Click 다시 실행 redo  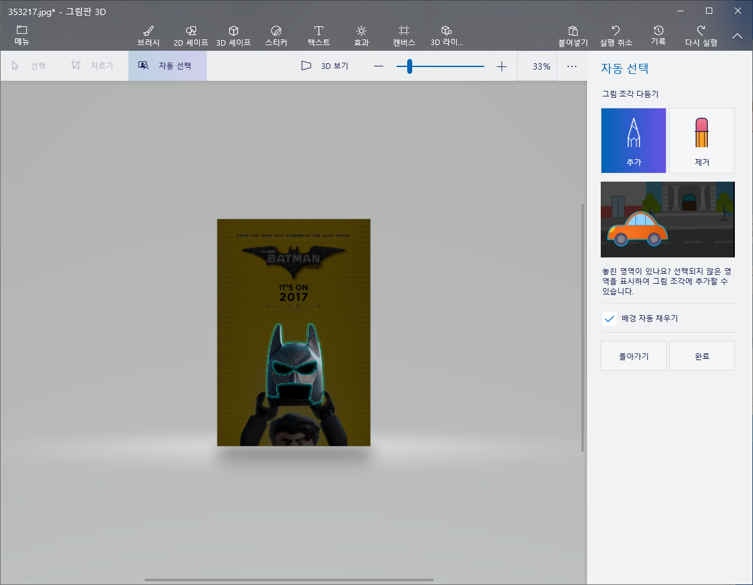tap(701, 36)
